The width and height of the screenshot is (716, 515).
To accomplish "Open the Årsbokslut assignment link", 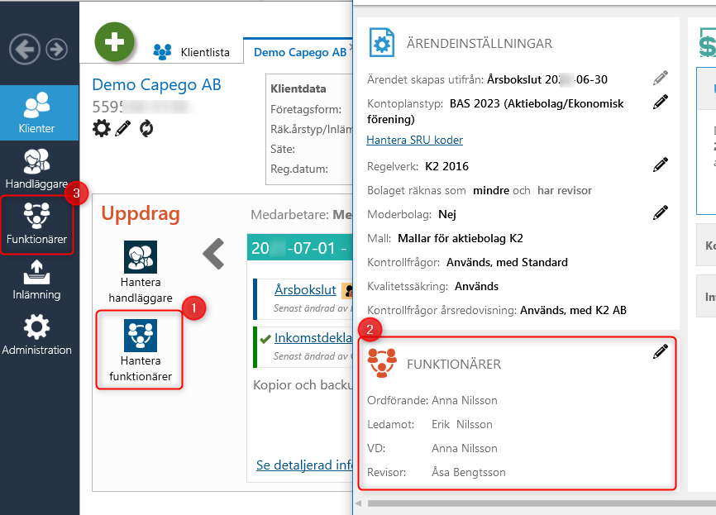I will coord(305,289).
